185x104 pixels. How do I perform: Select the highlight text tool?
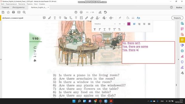coord(49,18)
